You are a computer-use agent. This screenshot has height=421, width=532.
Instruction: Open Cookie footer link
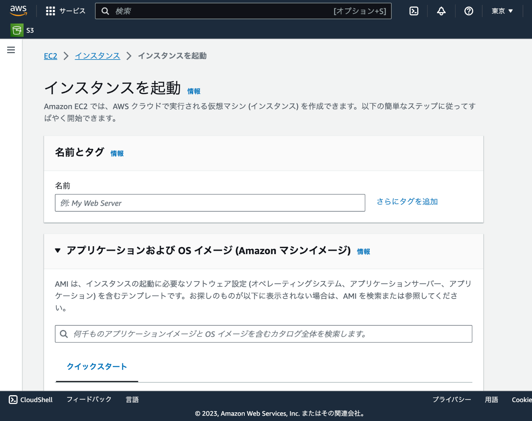[x=522, y=400]
